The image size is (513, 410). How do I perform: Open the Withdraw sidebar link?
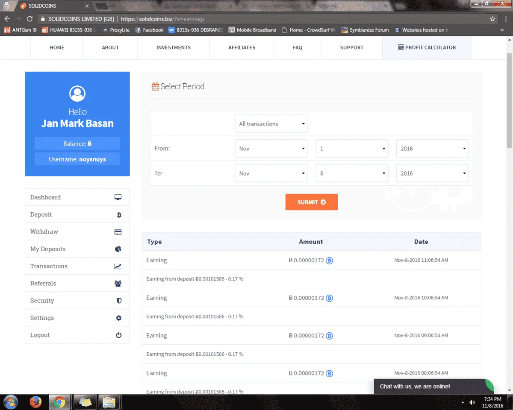click(77, 232)
